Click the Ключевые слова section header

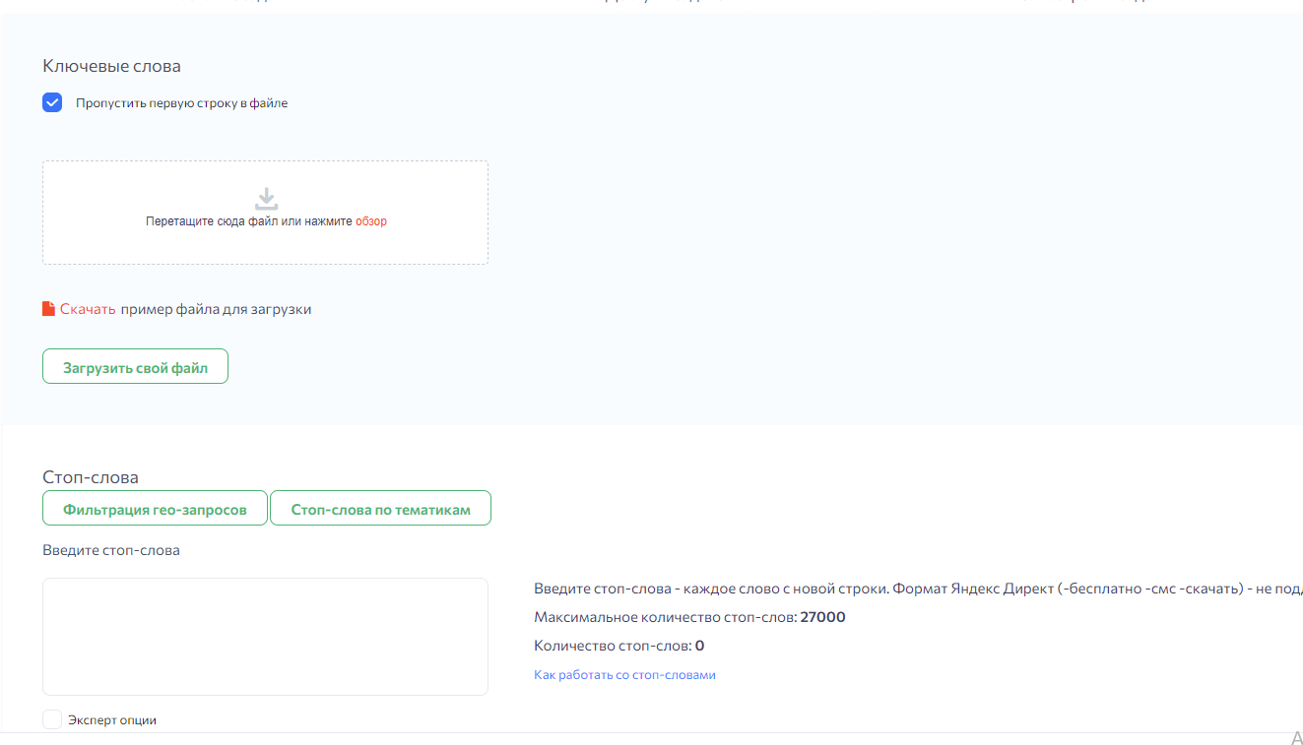tap(110, 66)
